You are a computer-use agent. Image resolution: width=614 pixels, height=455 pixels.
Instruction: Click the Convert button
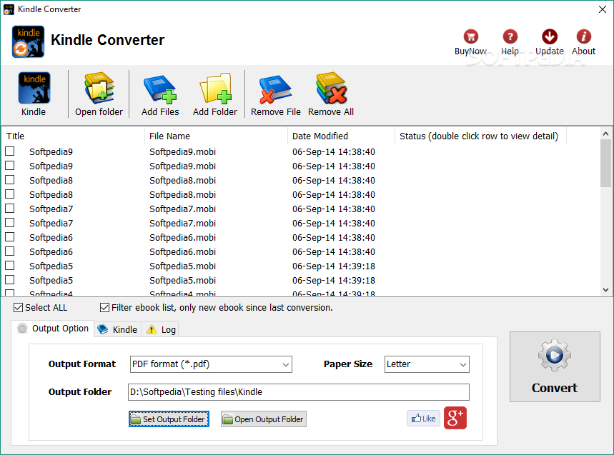555,366
